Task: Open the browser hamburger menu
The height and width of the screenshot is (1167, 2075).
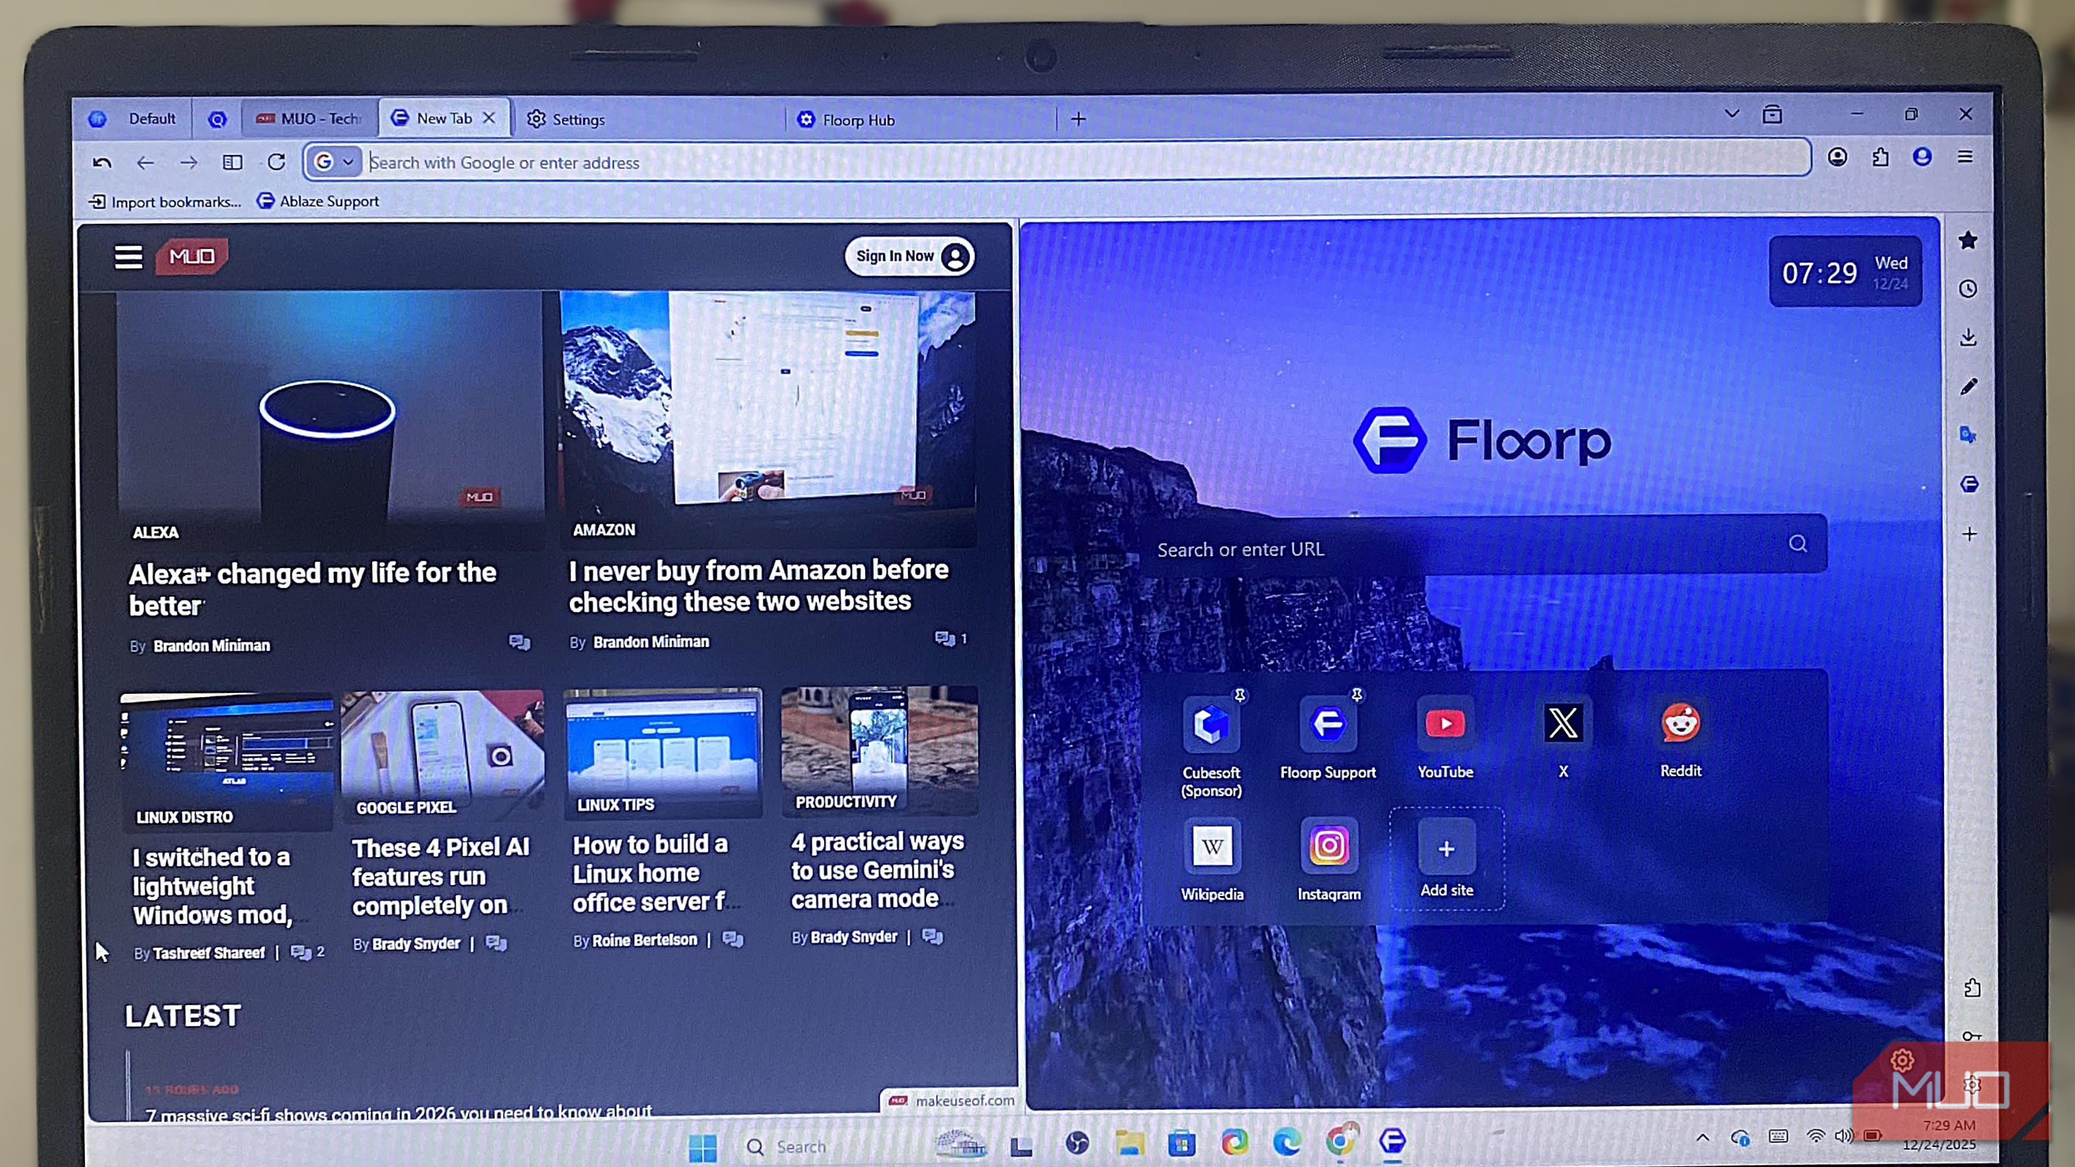Action: 1965,158
